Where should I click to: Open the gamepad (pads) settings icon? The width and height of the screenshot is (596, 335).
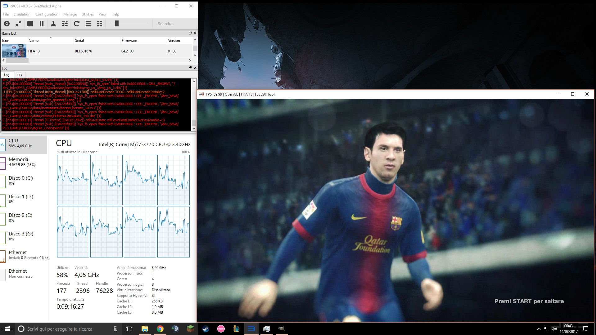click(x=53, y=24)
